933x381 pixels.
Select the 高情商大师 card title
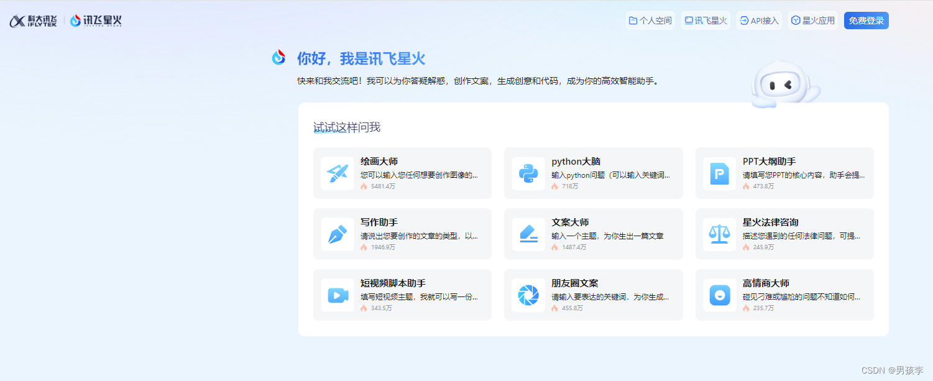point(766,283)
